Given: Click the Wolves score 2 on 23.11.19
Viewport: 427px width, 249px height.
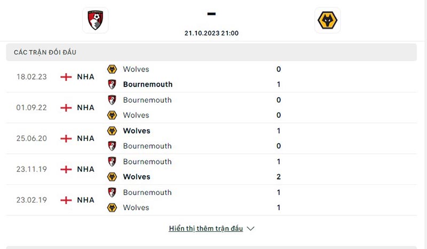Looking at the screenshot, I should [279, 177].
